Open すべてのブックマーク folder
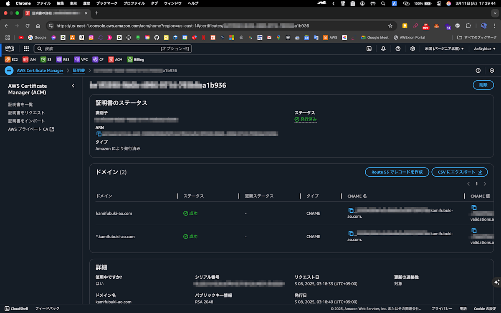This screenshot has width=501, height=313. pos(477,38)
